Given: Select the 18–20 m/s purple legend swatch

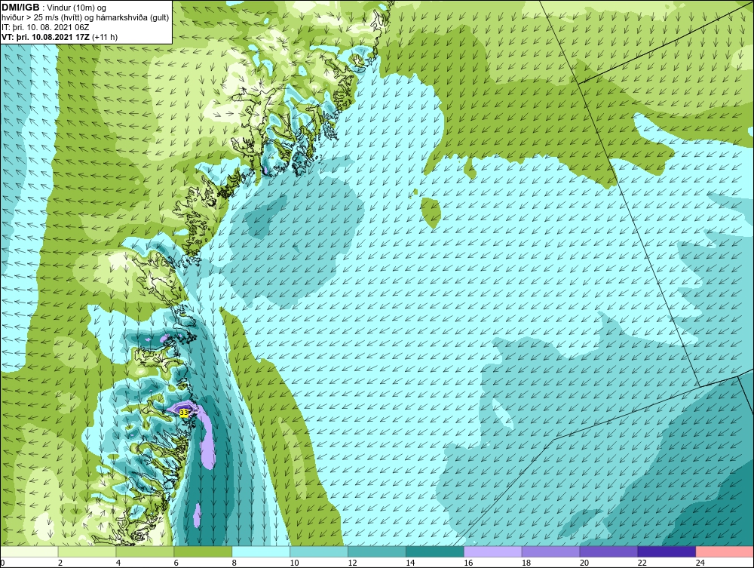Looking at the screenshot, I should 550,551.
